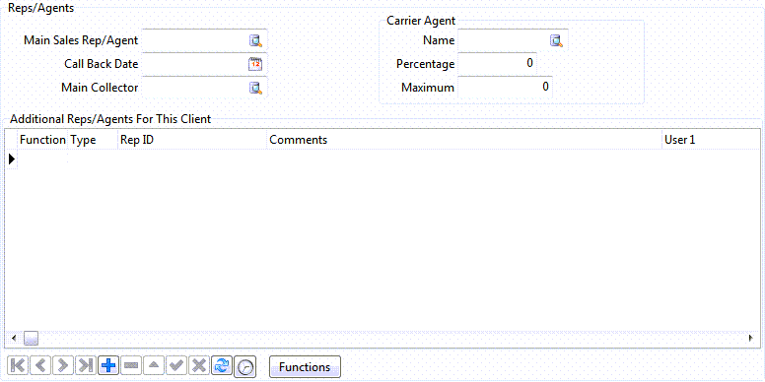Click the clock icon in navigator bar
Screen dimensions: 765x382
coord(245,367)
